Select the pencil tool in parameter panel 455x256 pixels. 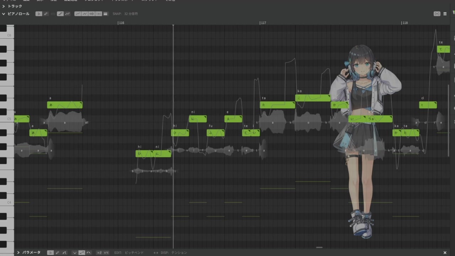57,252
